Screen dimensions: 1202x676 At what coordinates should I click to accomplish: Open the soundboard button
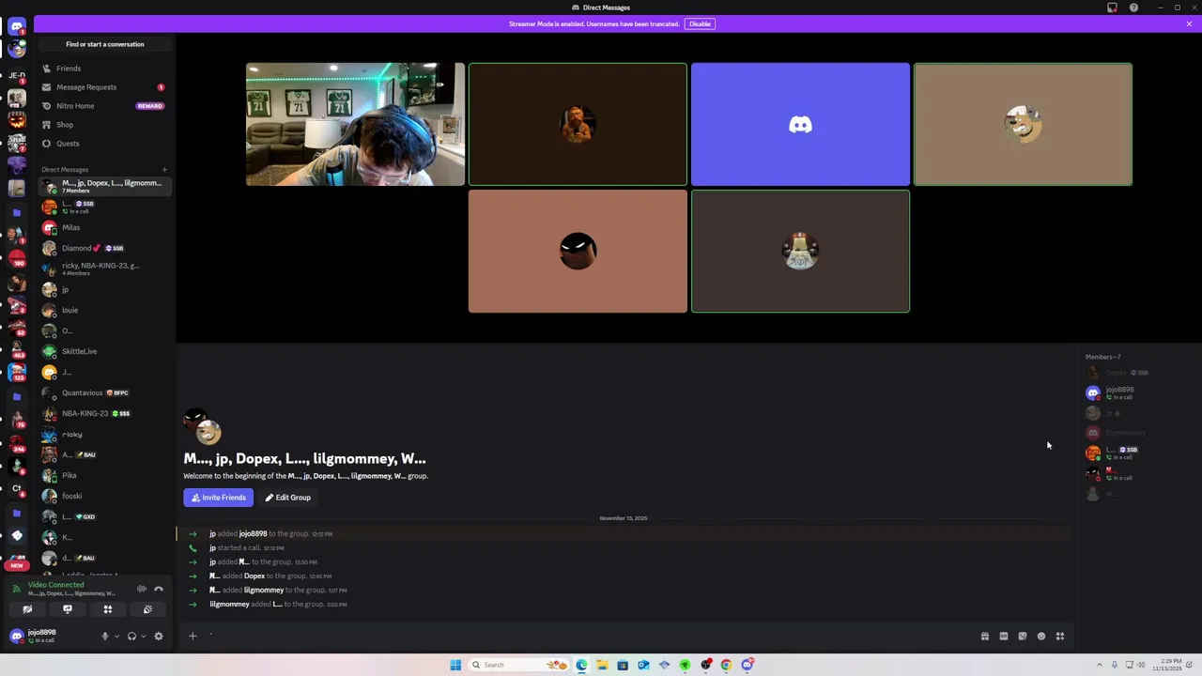click(147, 609)
